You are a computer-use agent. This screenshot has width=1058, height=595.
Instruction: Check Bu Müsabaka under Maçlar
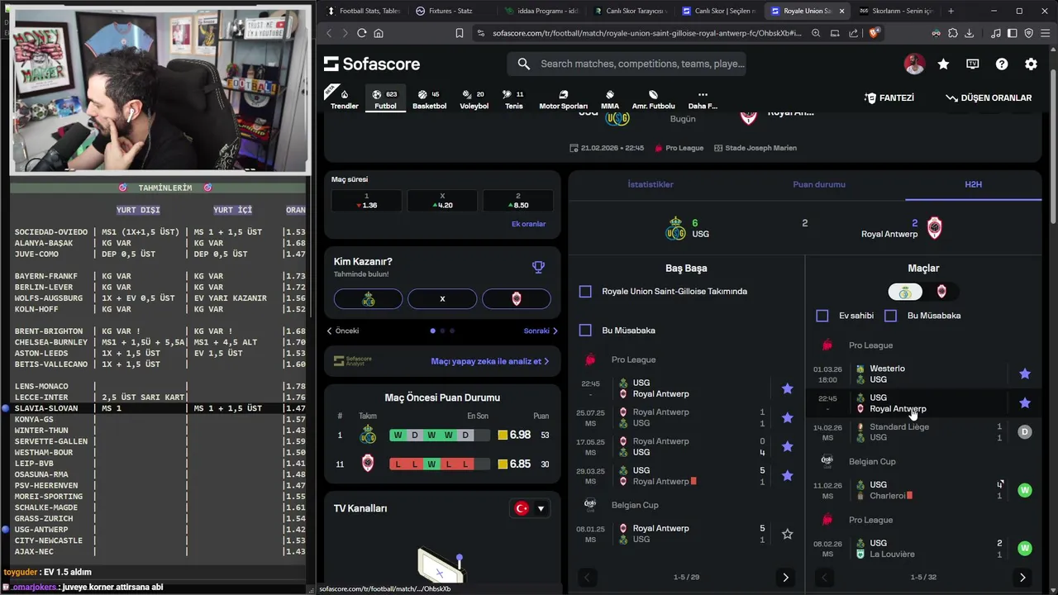(890, 315)
